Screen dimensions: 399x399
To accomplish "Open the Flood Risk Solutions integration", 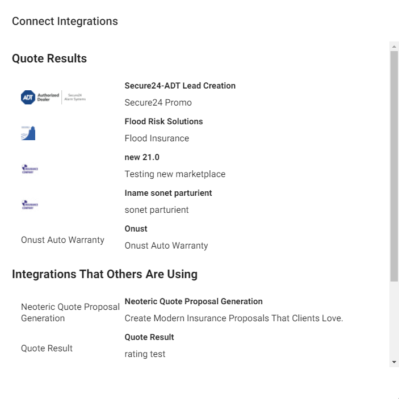I will [163, 121].
